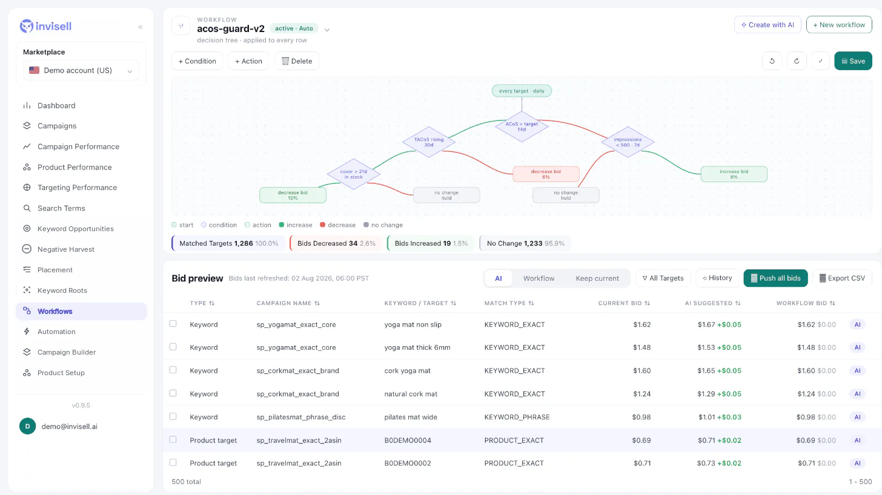Check the cork yoga mat row

pos(173,370)
